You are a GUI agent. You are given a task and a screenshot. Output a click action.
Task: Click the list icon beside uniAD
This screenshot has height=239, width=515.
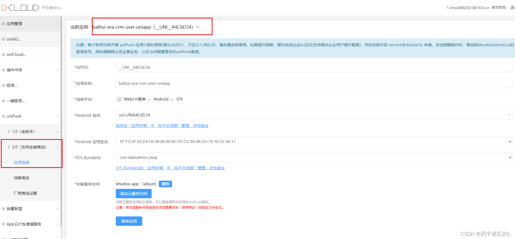pyautogui.click(x=3, y=39)
